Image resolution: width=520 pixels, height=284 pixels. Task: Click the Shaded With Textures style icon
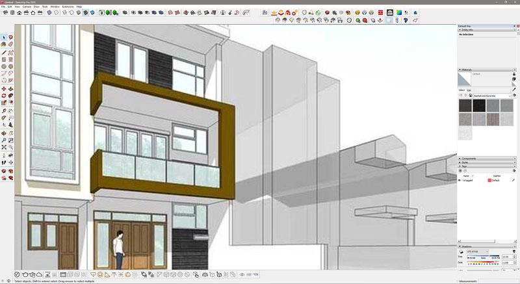[85, 12]
